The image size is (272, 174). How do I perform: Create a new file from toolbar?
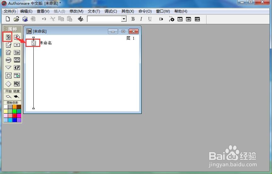tap(8, 19)
